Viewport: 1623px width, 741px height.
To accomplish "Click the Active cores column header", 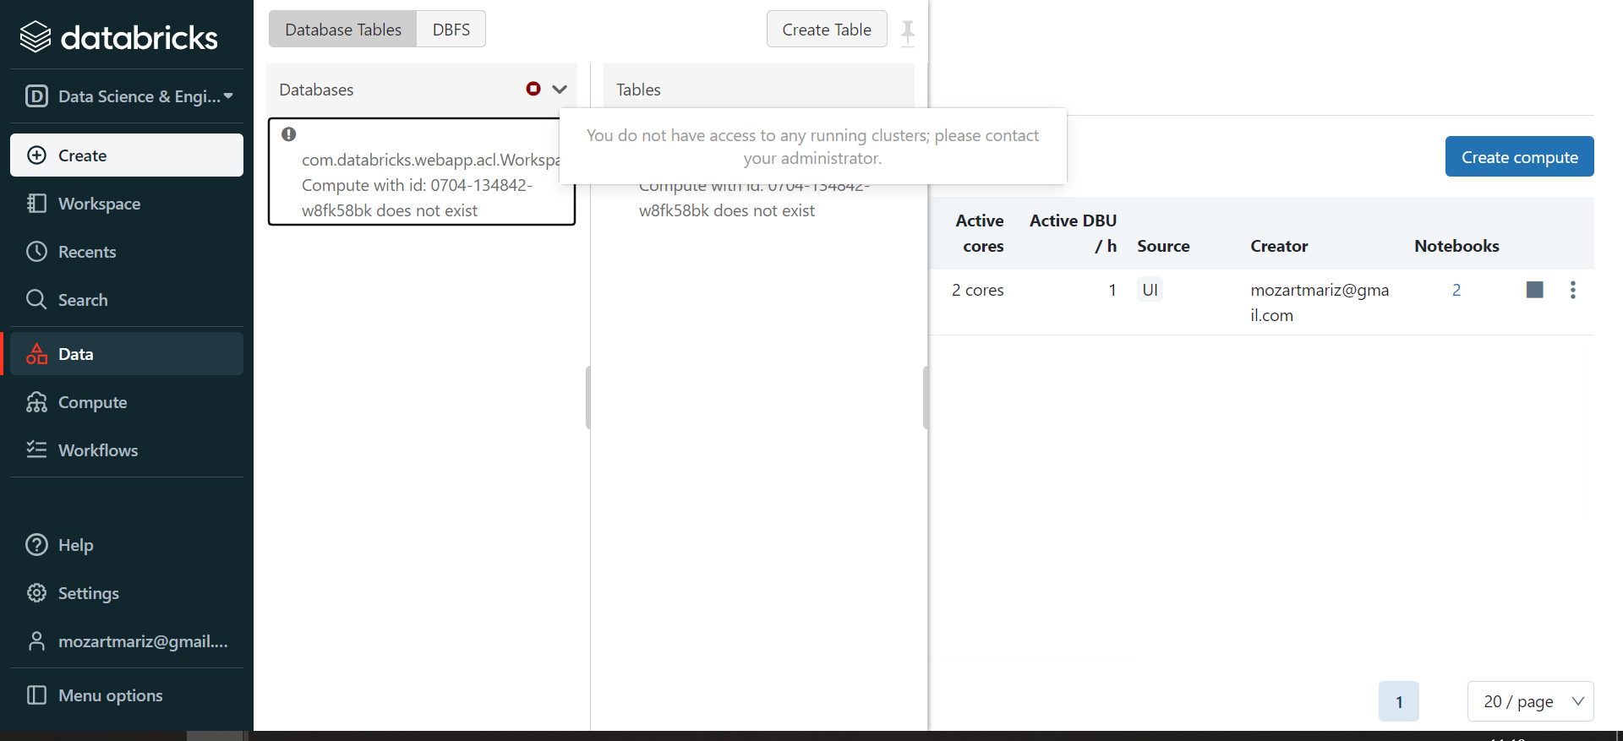I will 980,233.
